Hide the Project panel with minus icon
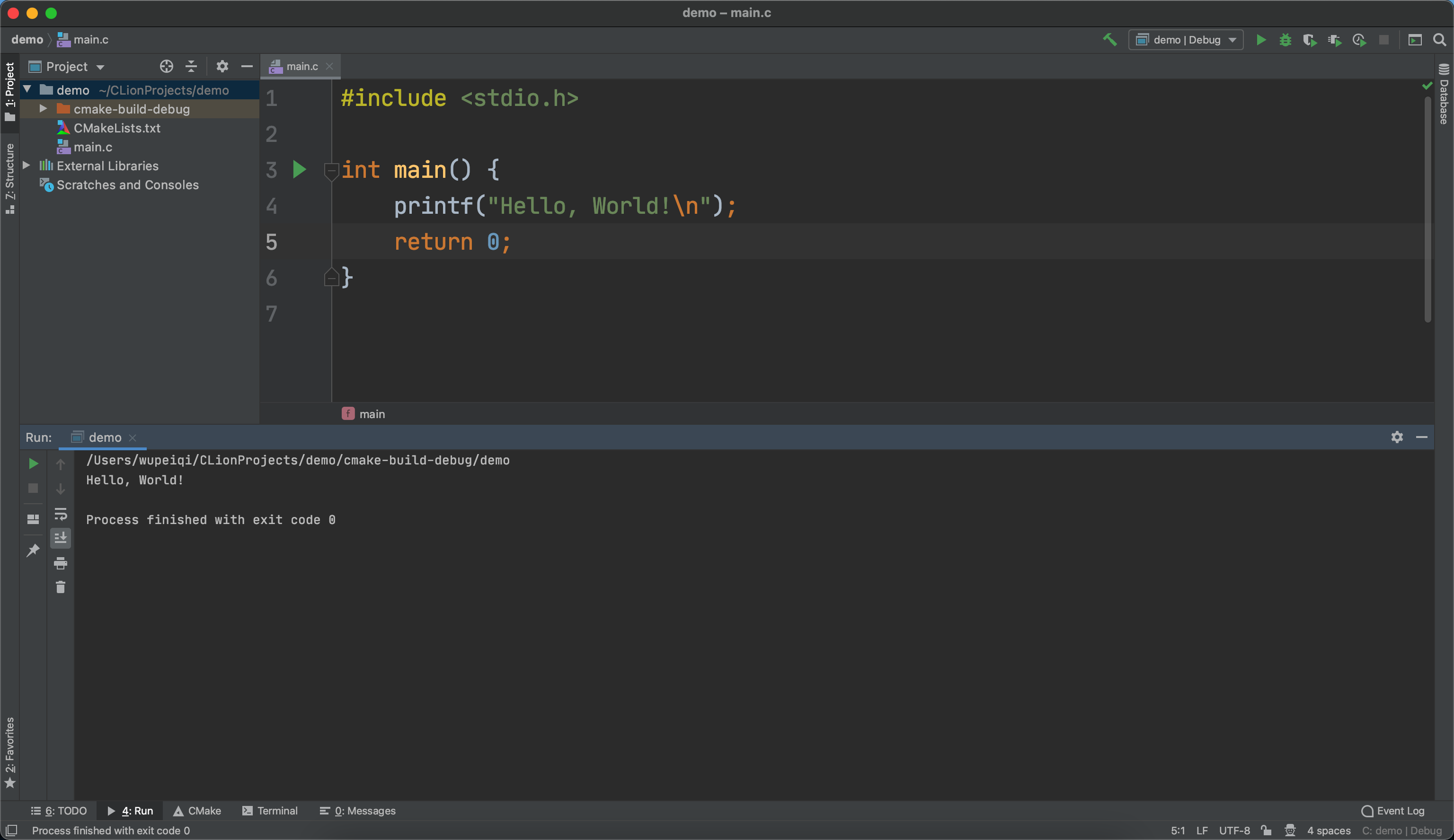This screenshot has height=840, width=1454. coord(247,67)
